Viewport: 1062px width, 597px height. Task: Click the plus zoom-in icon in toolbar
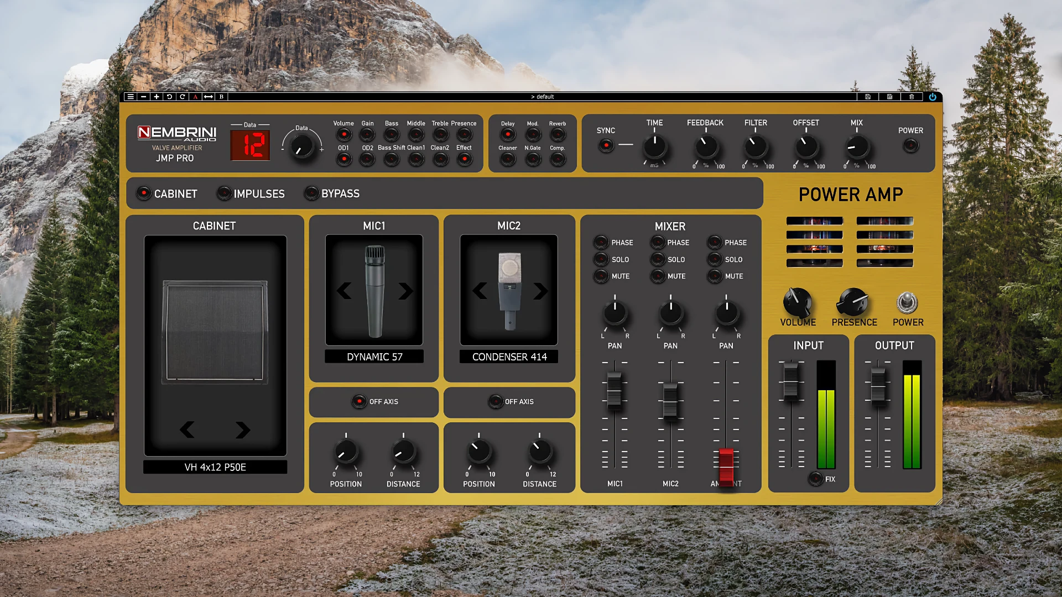(x=157, y=97)
